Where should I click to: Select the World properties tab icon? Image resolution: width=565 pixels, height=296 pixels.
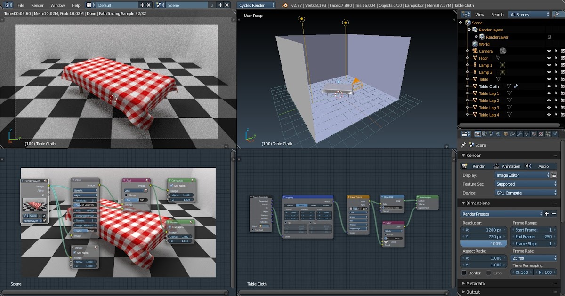pos(499,134)
